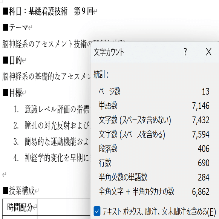Click the ■目標 heading
This screenshot has width=219, height=219.
(x=12, y=93)
